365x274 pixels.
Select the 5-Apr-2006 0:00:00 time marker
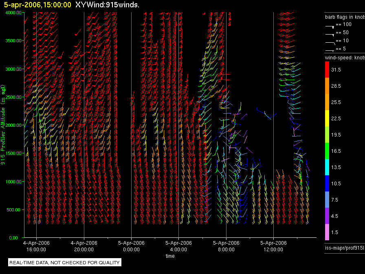pyautogui.click(x=131, y=246)
